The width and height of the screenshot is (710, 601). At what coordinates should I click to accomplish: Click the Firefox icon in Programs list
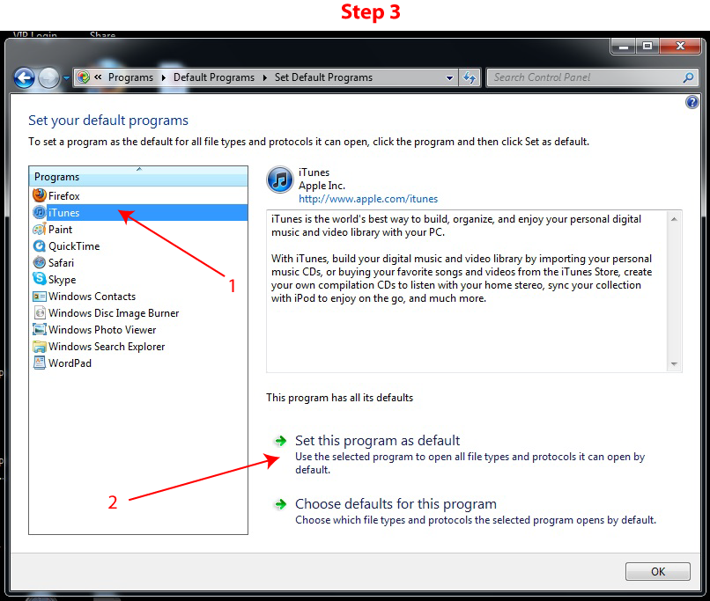(x=40, y=195)
